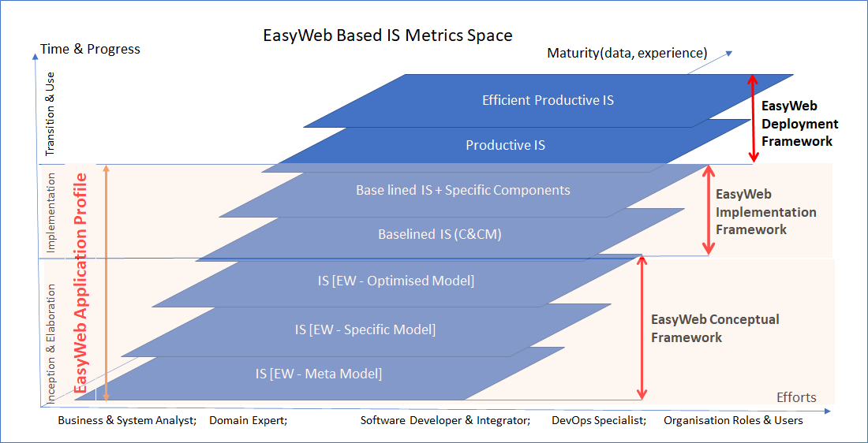Click the Efficient Productive IS layer
This screenshot has width=868, height=443.
(548, 100)
